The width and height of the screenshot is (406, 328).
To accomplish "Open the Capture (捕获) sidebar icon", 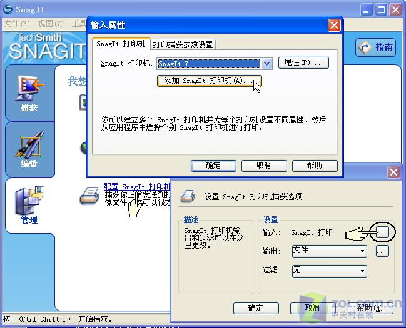I will [x=29, y=92].
